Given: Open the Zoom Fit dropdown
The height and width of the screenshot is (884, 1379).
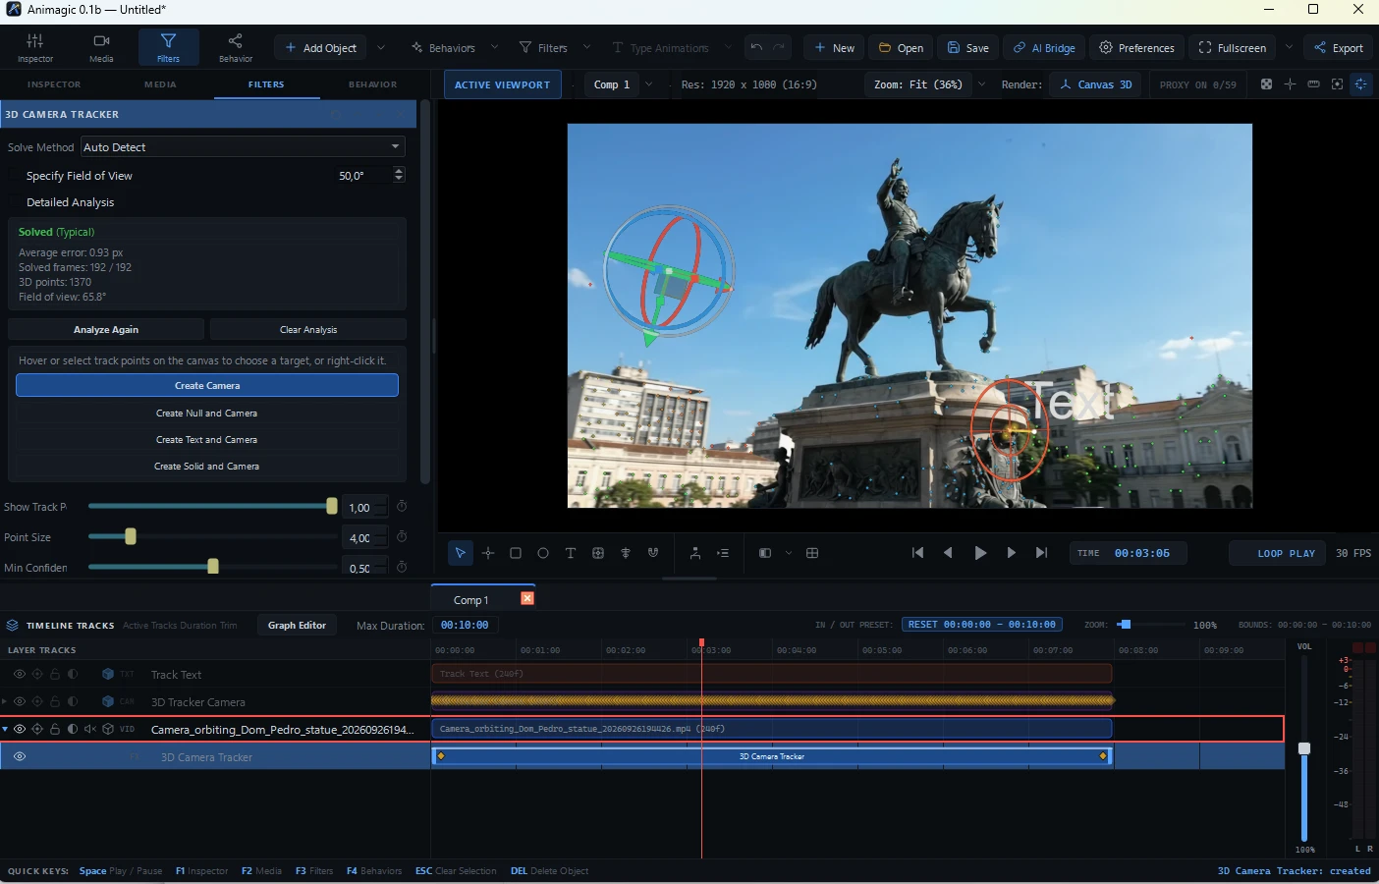Looking at the screenshot, I should pos(981,84).
